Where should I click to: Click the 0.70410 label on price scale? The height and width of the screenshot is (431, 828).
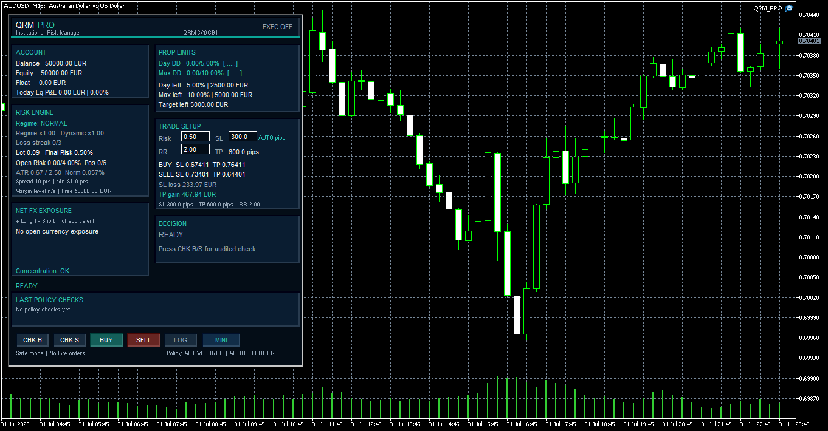[809, 35]
